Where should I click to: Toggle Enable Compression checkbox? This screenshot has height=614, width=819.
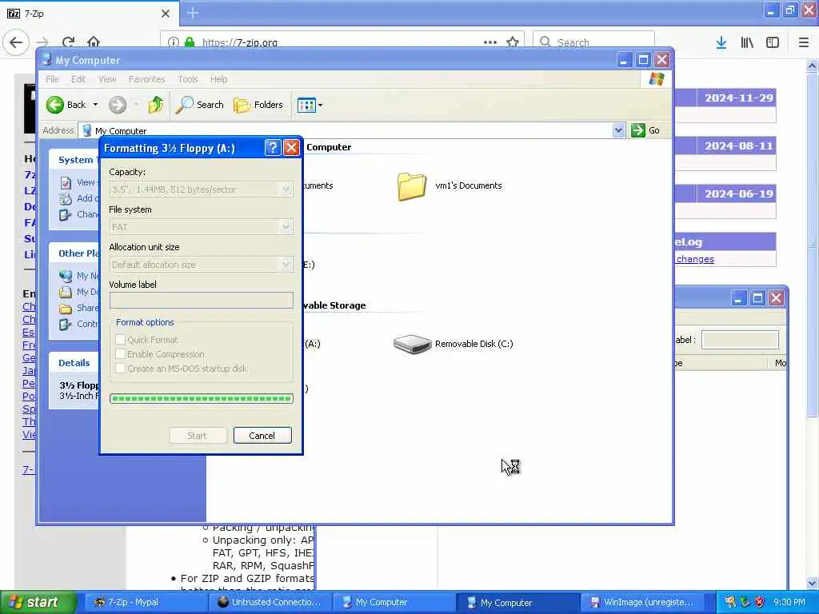(x=120, y=354)
